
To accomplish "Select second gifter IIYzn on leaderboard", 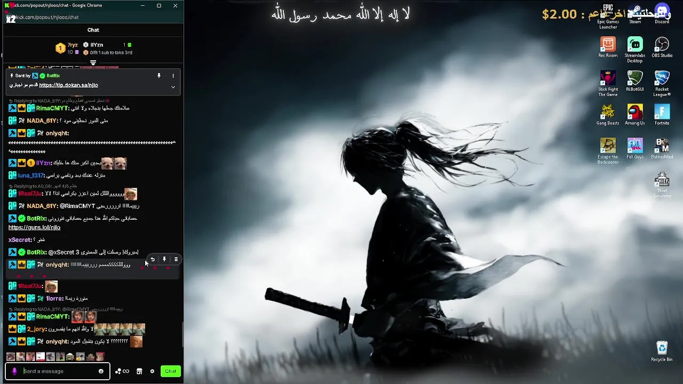I will point(97,45).
